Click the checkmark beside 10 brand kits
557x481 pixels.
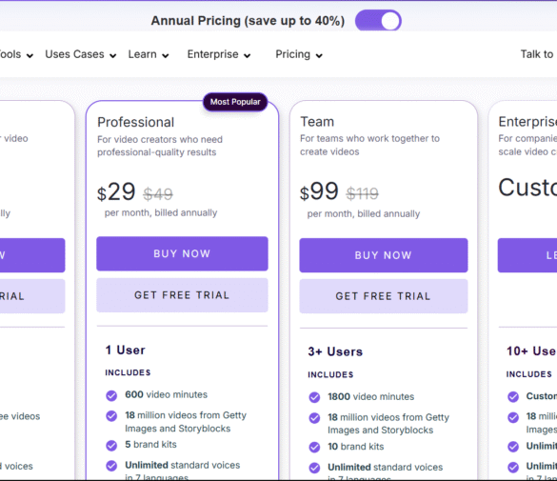tap(314, 447)
